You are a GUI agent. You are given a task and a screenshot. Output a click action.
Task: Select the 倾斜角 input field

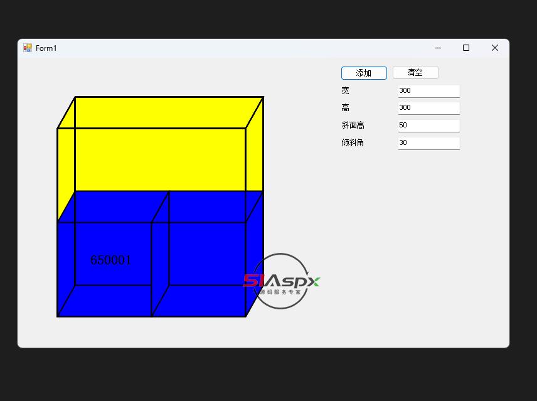point(428,143)
